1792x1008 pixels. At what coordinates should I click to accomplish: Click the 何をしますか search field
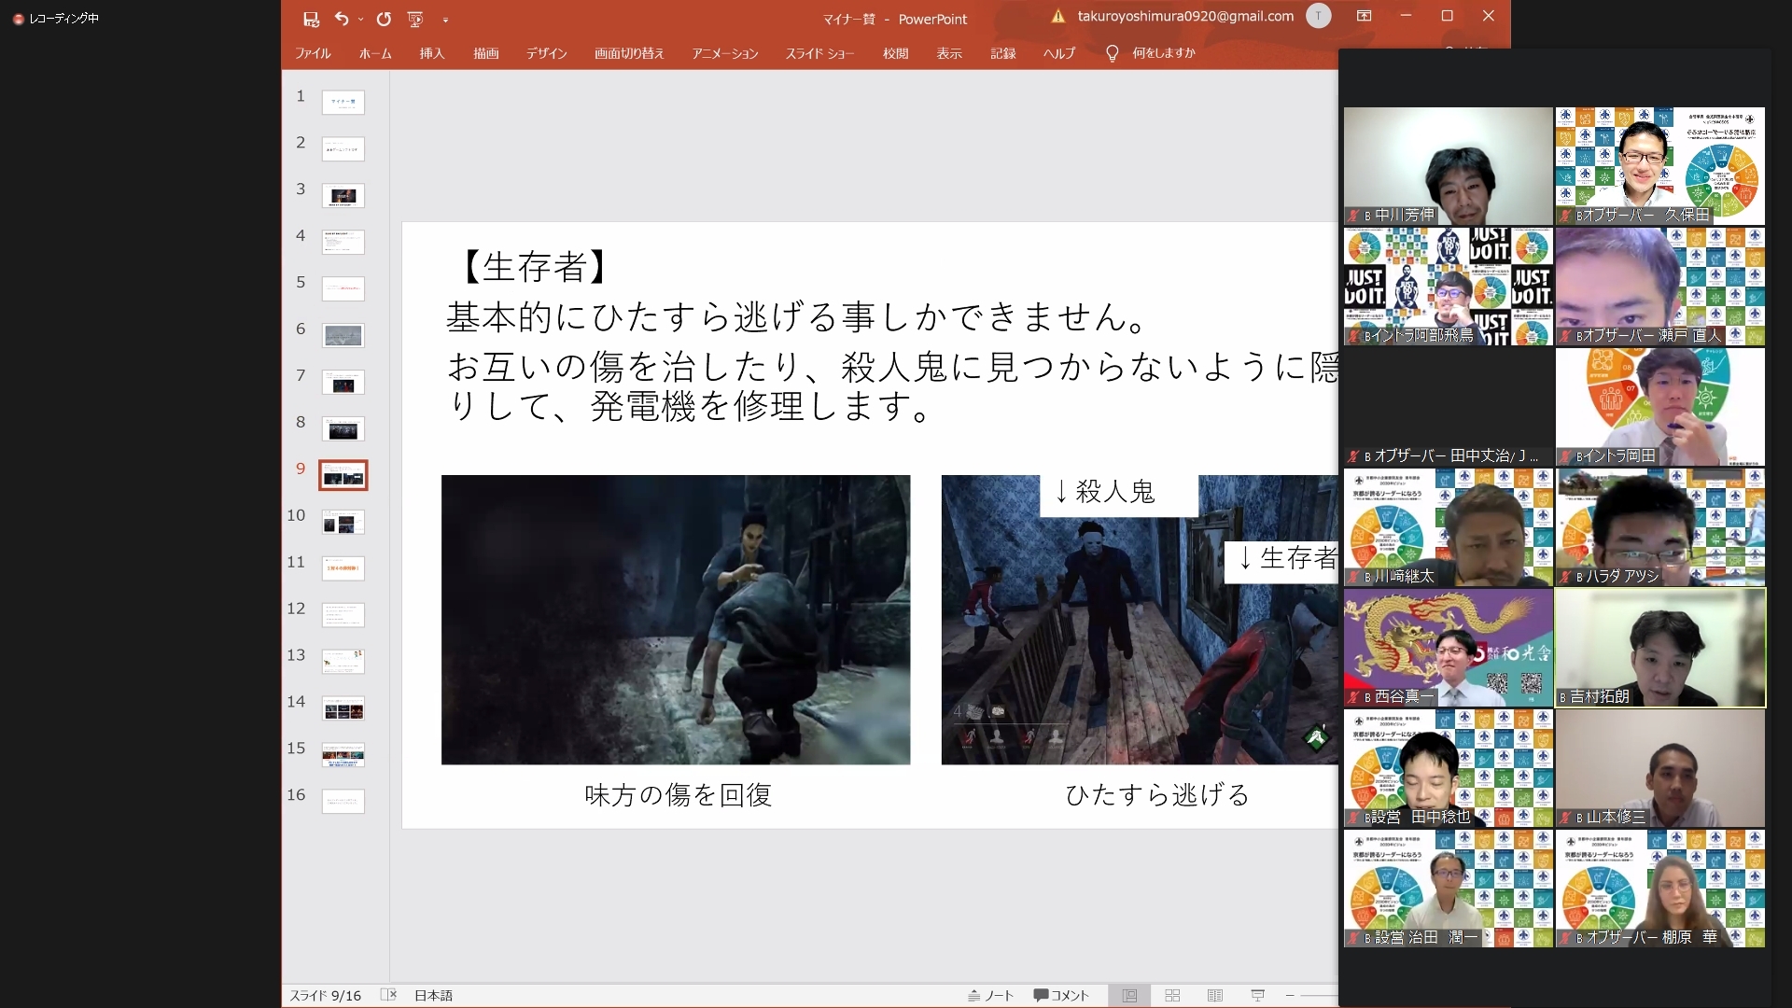click(1164, 53)
